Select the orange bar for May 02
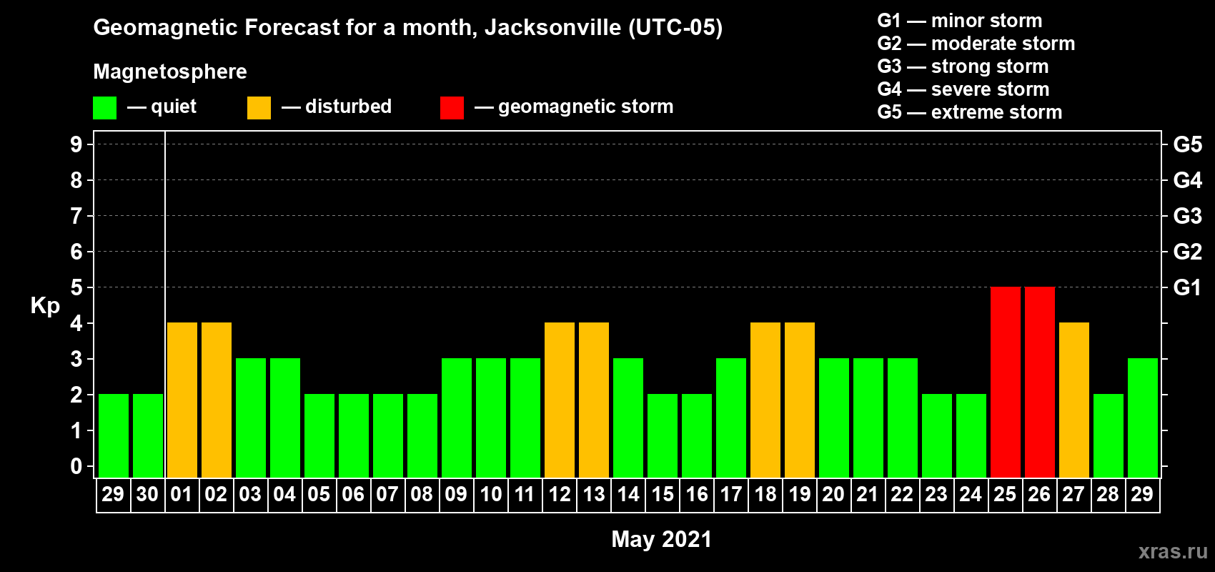This screenshot has height=572, width=1215. (217, 400)
